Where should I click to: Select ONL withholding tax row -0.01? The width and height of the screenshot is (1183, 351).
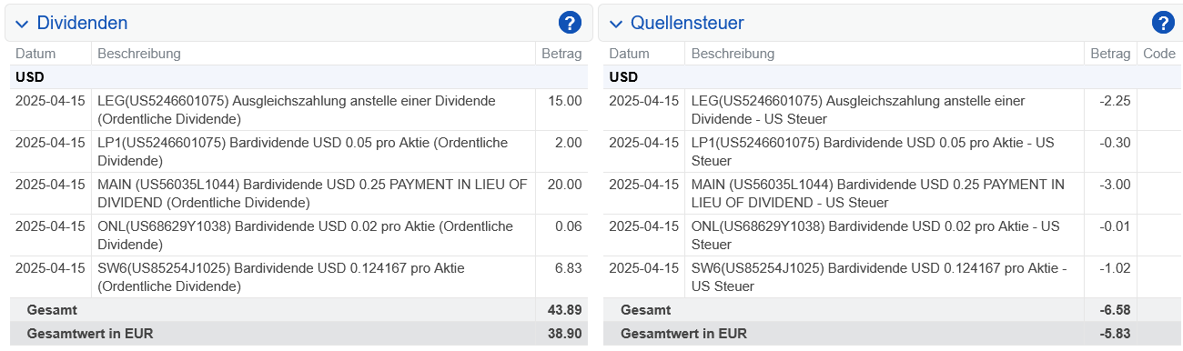893,235
